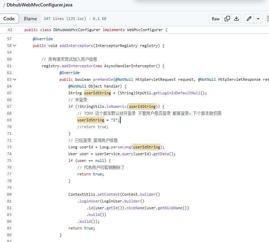This screenshot has width=269, height=242.
Task: Click getLoginIdDefaultNull on line 65
Action: click(177, 93)
